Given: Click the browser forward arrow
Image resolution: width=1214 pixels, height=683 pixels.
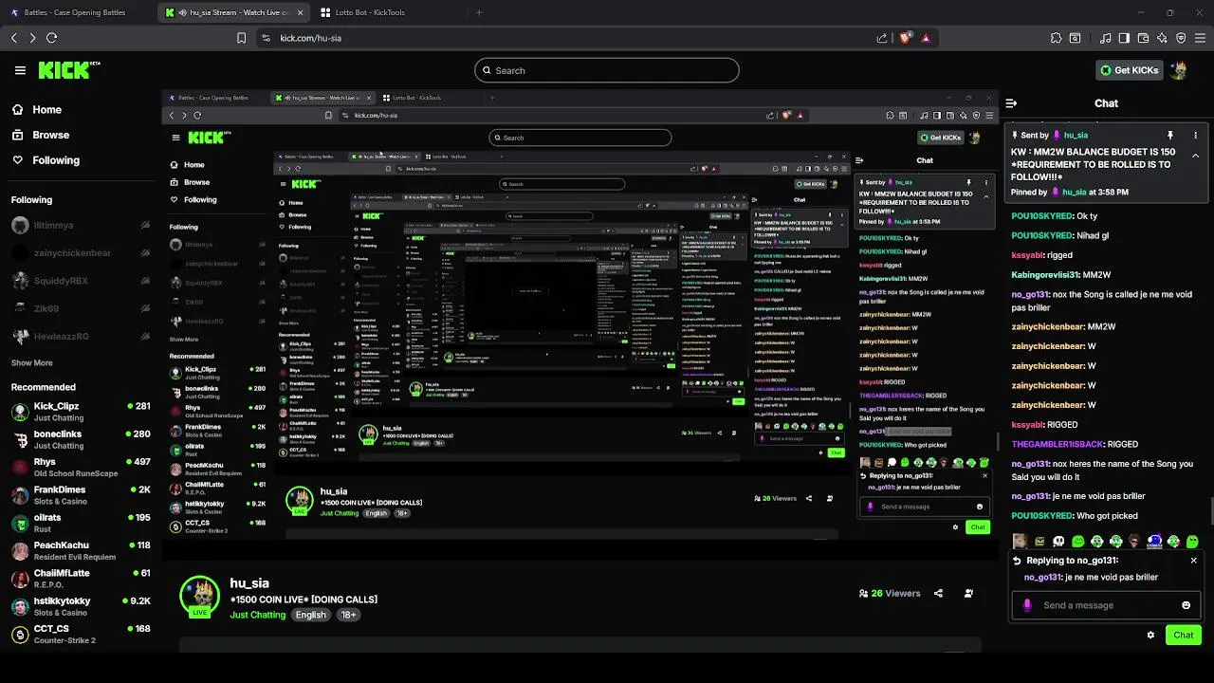Looking at the screenshot, I should 32,38.
